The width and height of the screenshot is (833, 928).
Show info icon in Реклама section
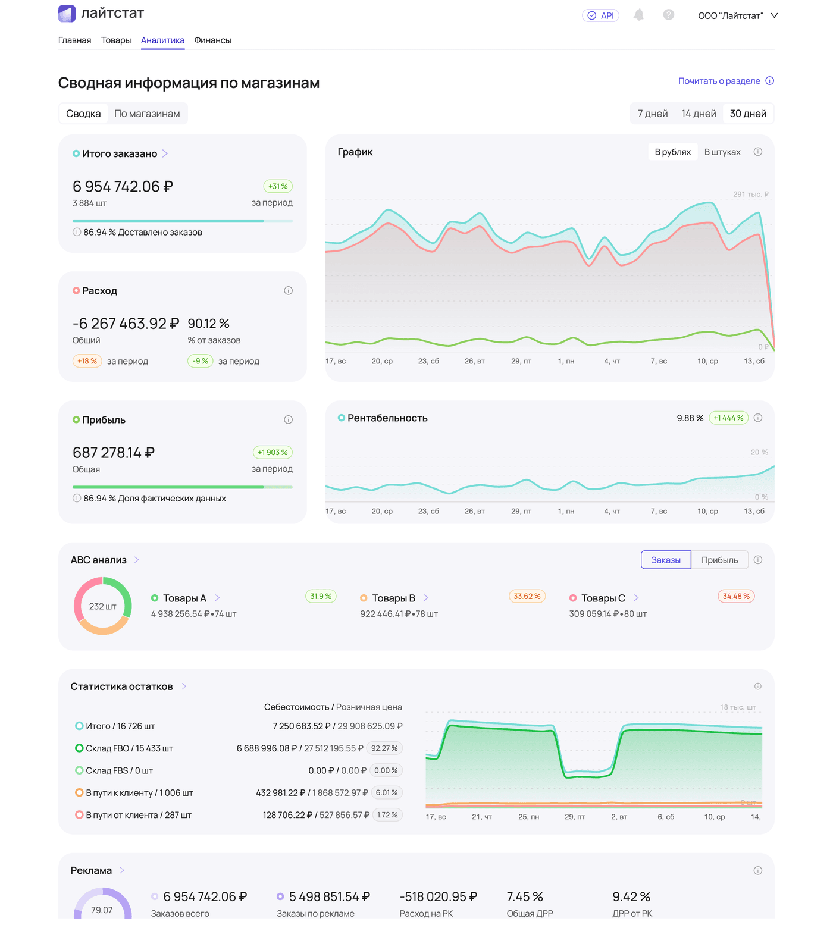(758, 871)
